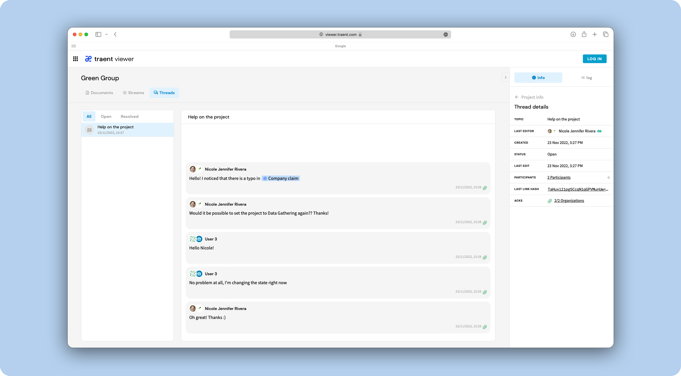Click the LOG IN button
681x376 pixels.
(x=595, y=59)
